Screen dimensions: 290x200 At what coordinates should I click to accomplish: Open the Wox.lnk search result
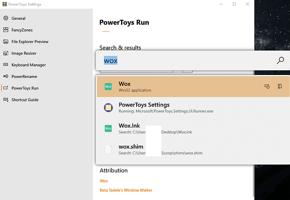click(x=193, y=128)
